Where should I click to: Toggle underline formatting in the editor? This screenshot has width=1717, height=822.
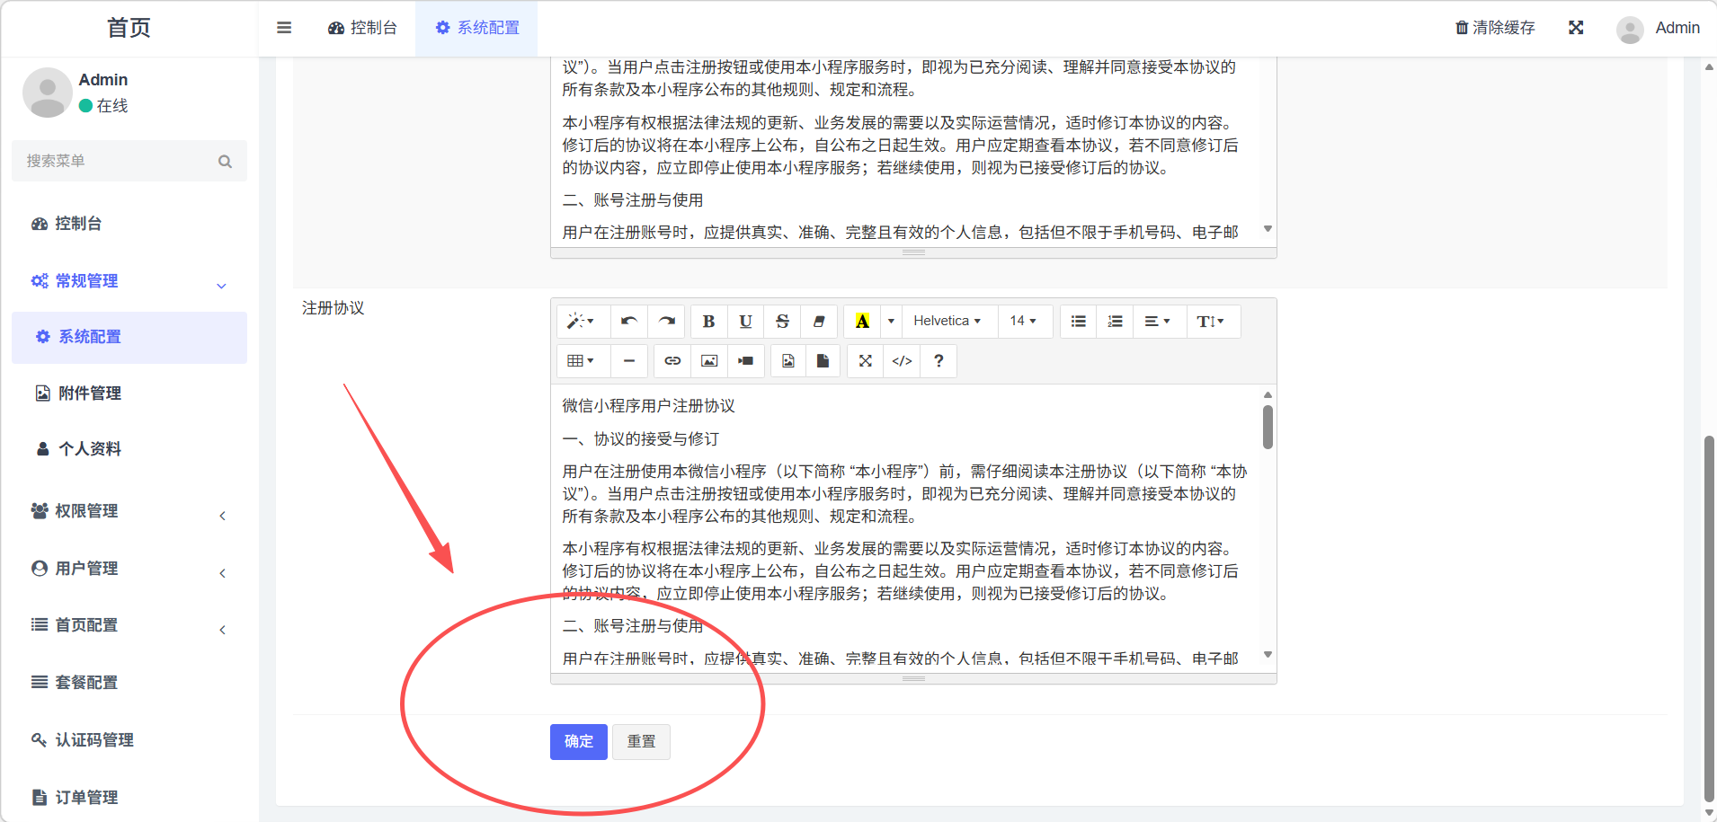[x=745, y=322]
